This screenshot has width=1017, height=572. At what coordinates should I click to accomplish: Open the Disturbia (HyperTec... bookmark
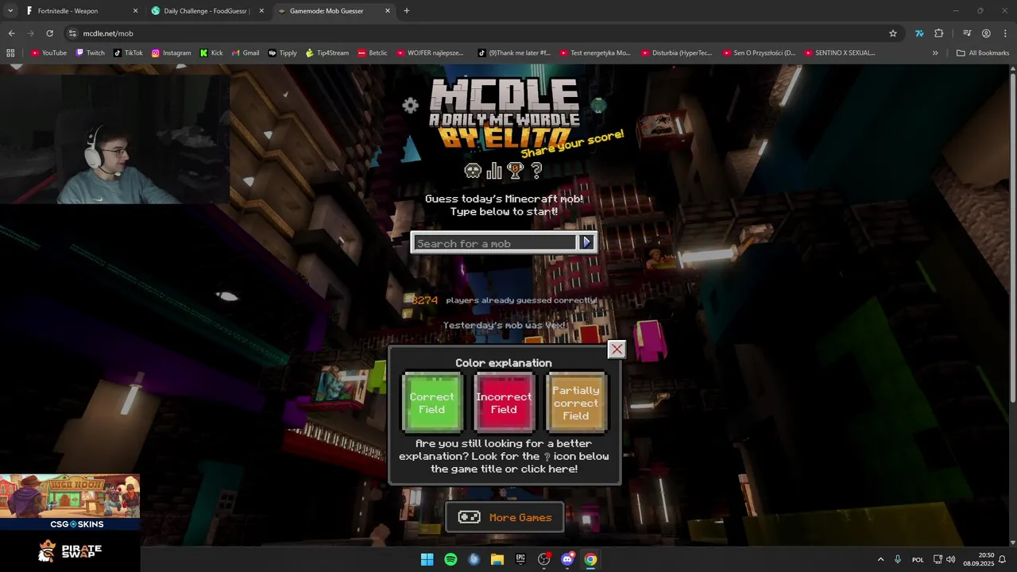(676, 53)
